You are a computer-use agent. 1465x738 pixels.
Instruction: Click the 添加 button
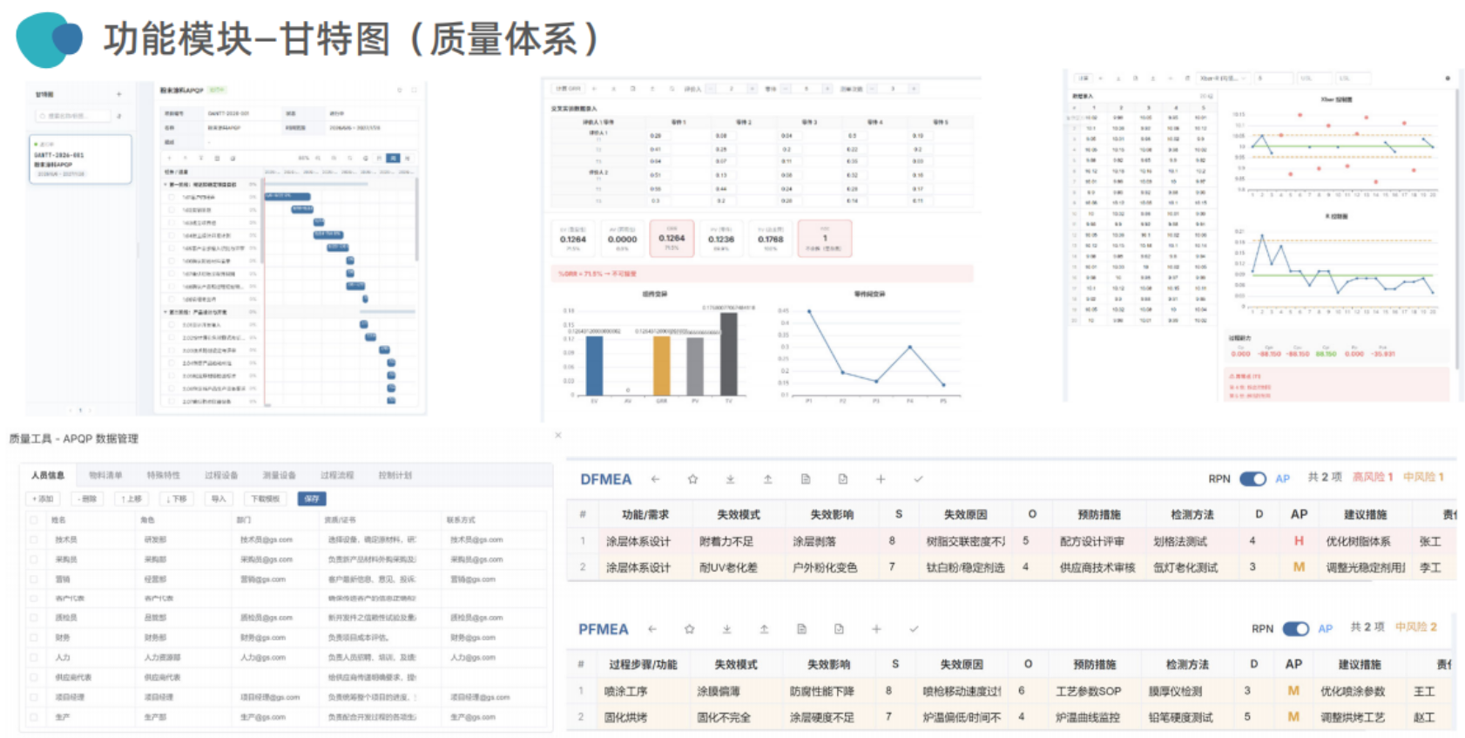(x=43, y=499)
